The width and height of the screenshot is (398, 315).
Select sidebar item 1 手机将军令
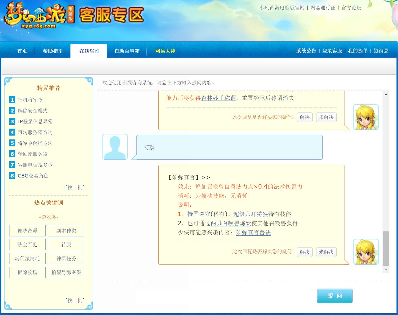(30, 100)
